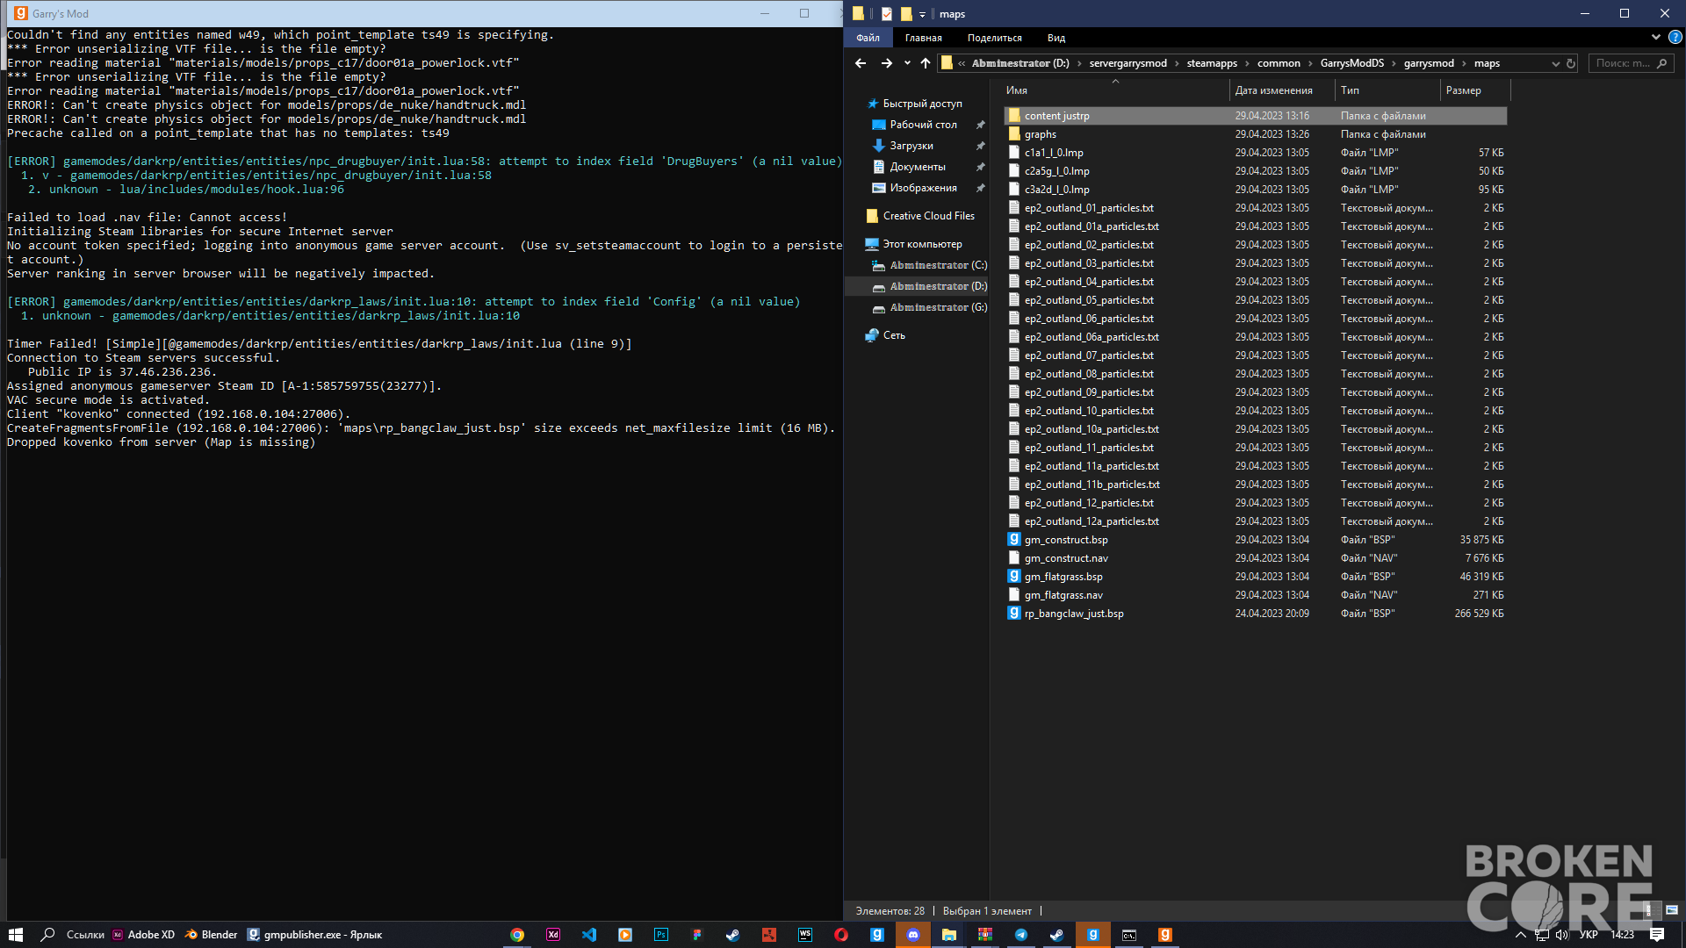Switch to File Explorer taskbar icon

[x=949, y=935]
